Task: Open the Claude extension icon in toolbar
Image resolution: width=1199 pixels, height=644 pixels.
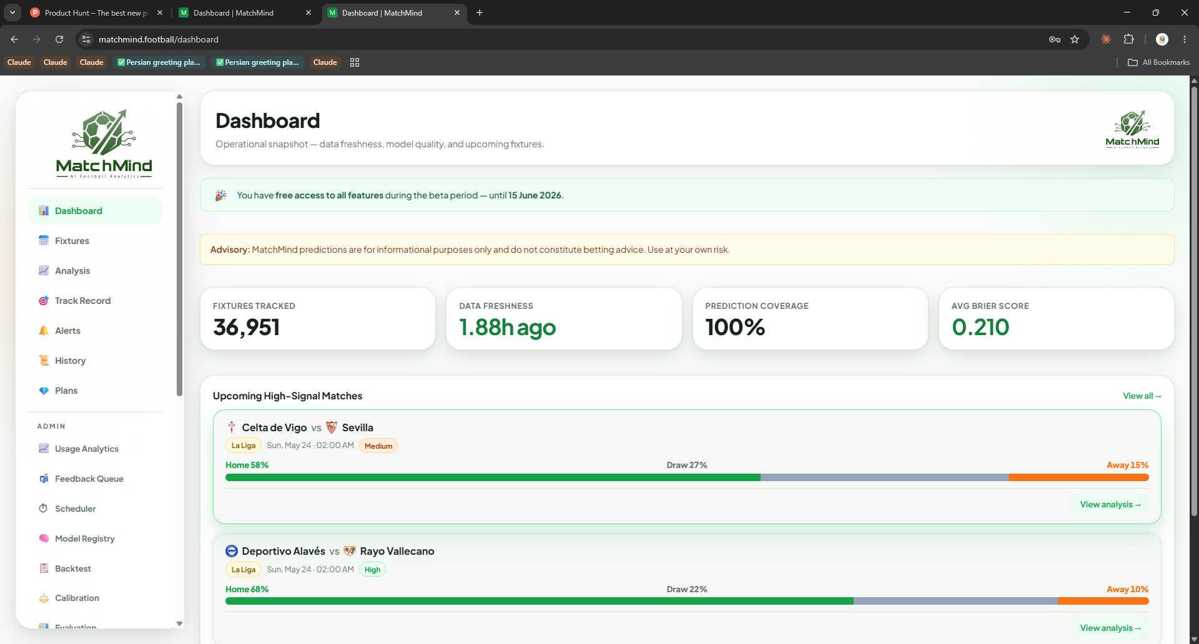Action: [1106, 39]
